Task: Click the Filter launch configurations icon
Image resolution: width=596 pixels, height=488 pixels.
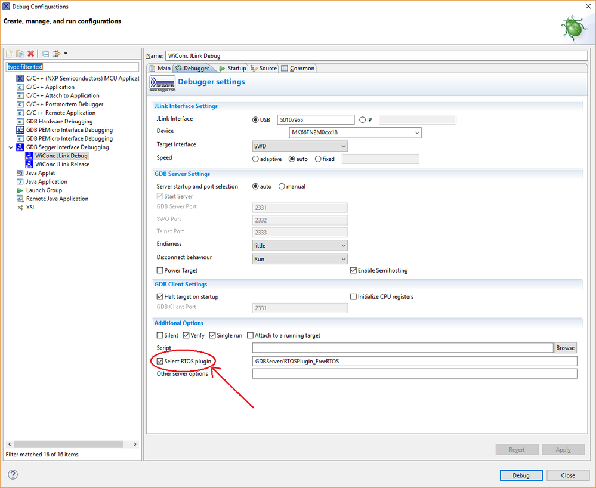Action: 57,54
